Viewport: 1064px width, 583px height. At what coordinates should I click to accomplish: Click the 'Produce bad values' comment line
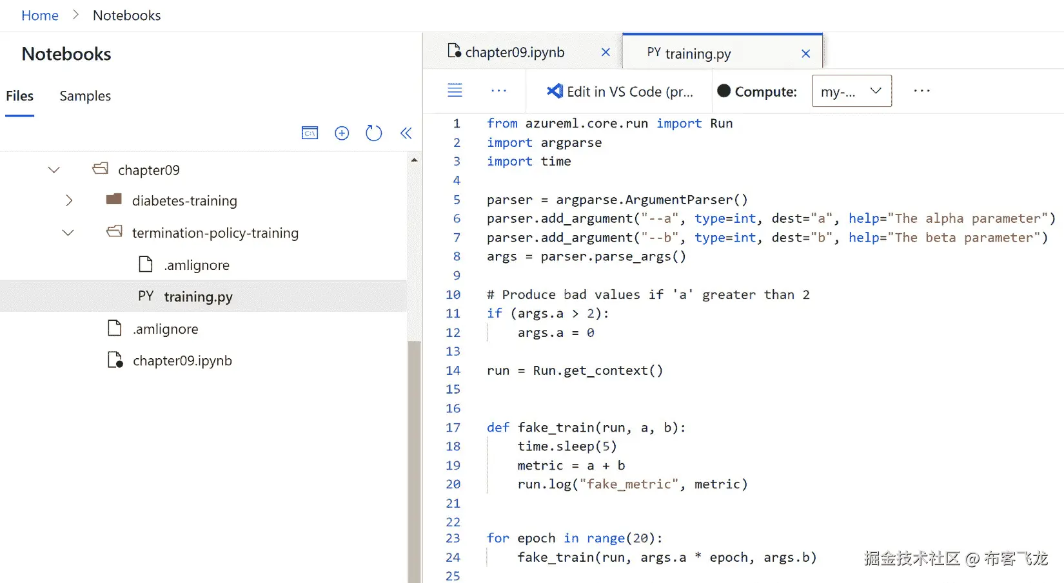648,294
